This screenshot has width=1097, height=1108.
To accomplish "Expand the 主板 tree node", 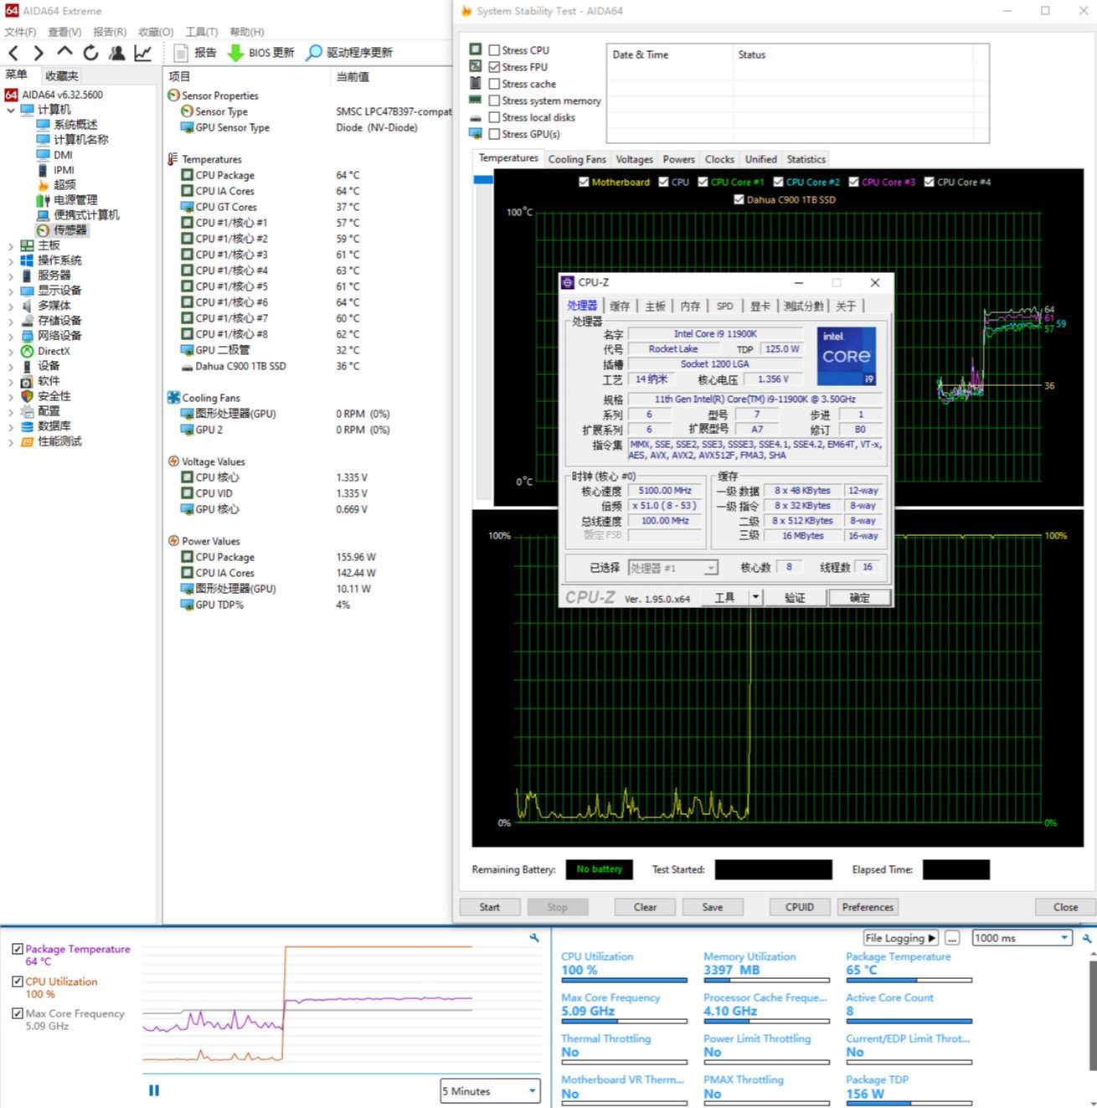I will (10, 245).
